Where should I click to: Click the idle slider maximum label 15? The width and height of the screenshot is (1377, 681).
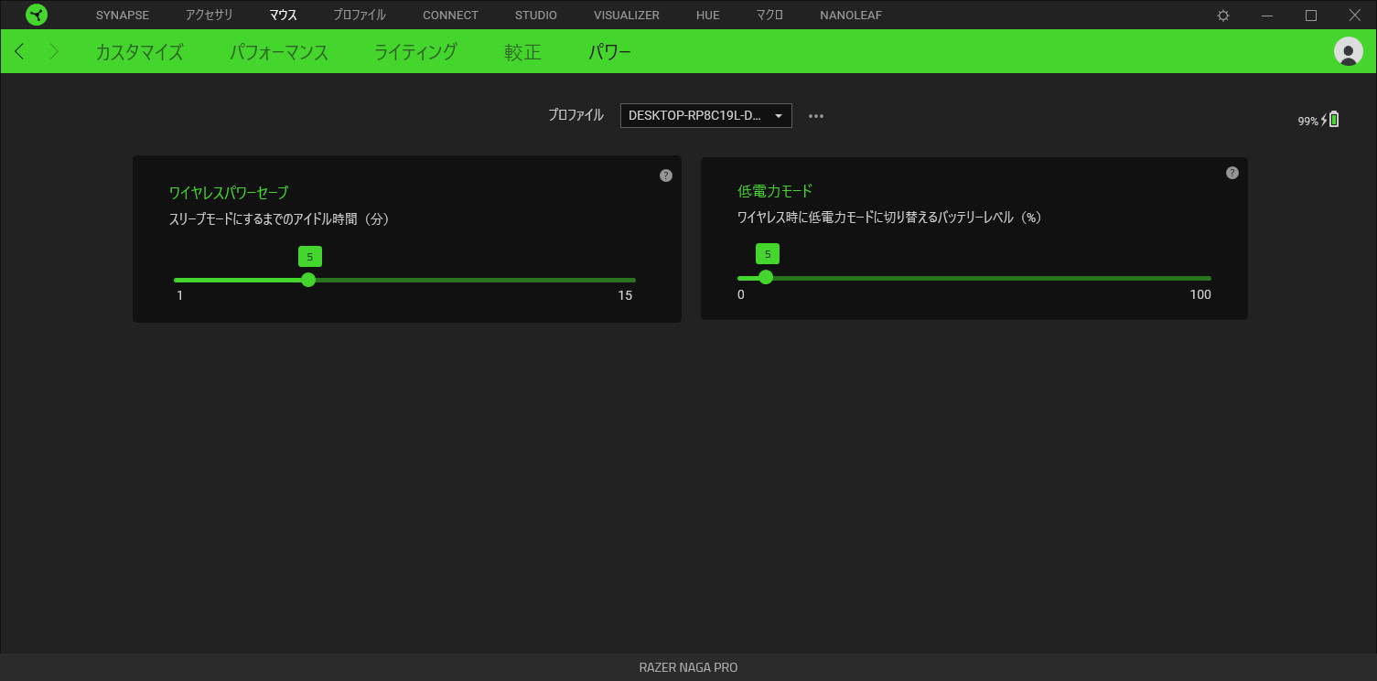pos(625,295)
